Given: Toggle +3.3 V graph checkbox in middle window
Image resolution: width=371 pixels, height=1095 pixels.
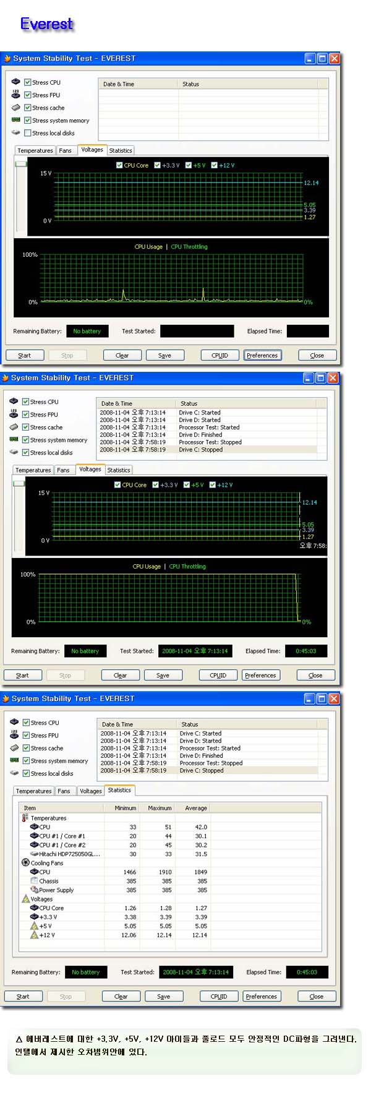Looking at the screenshot, I should tap(156, 484).
